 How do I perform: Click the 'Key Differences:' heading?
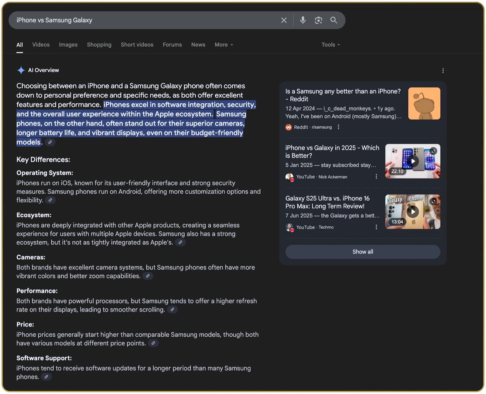click(43, 160)
